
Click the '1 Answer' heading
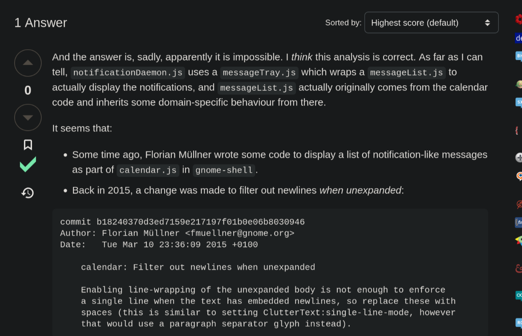(40, 23)
